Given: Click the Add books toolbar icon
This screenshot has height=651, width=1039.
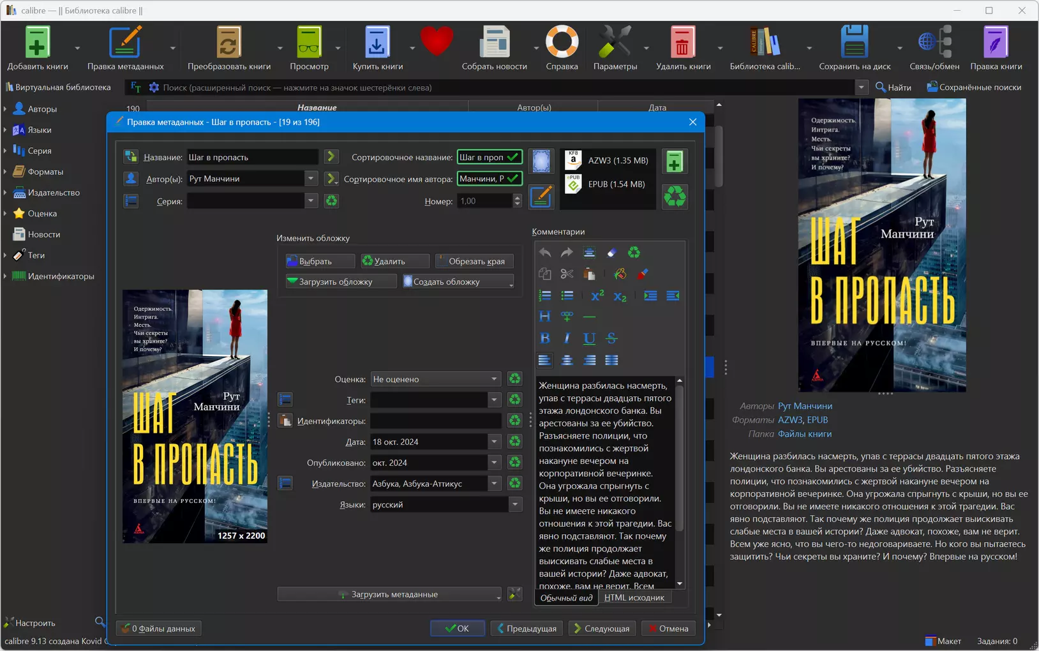Looking at the screenshot, I should (37, 43).
